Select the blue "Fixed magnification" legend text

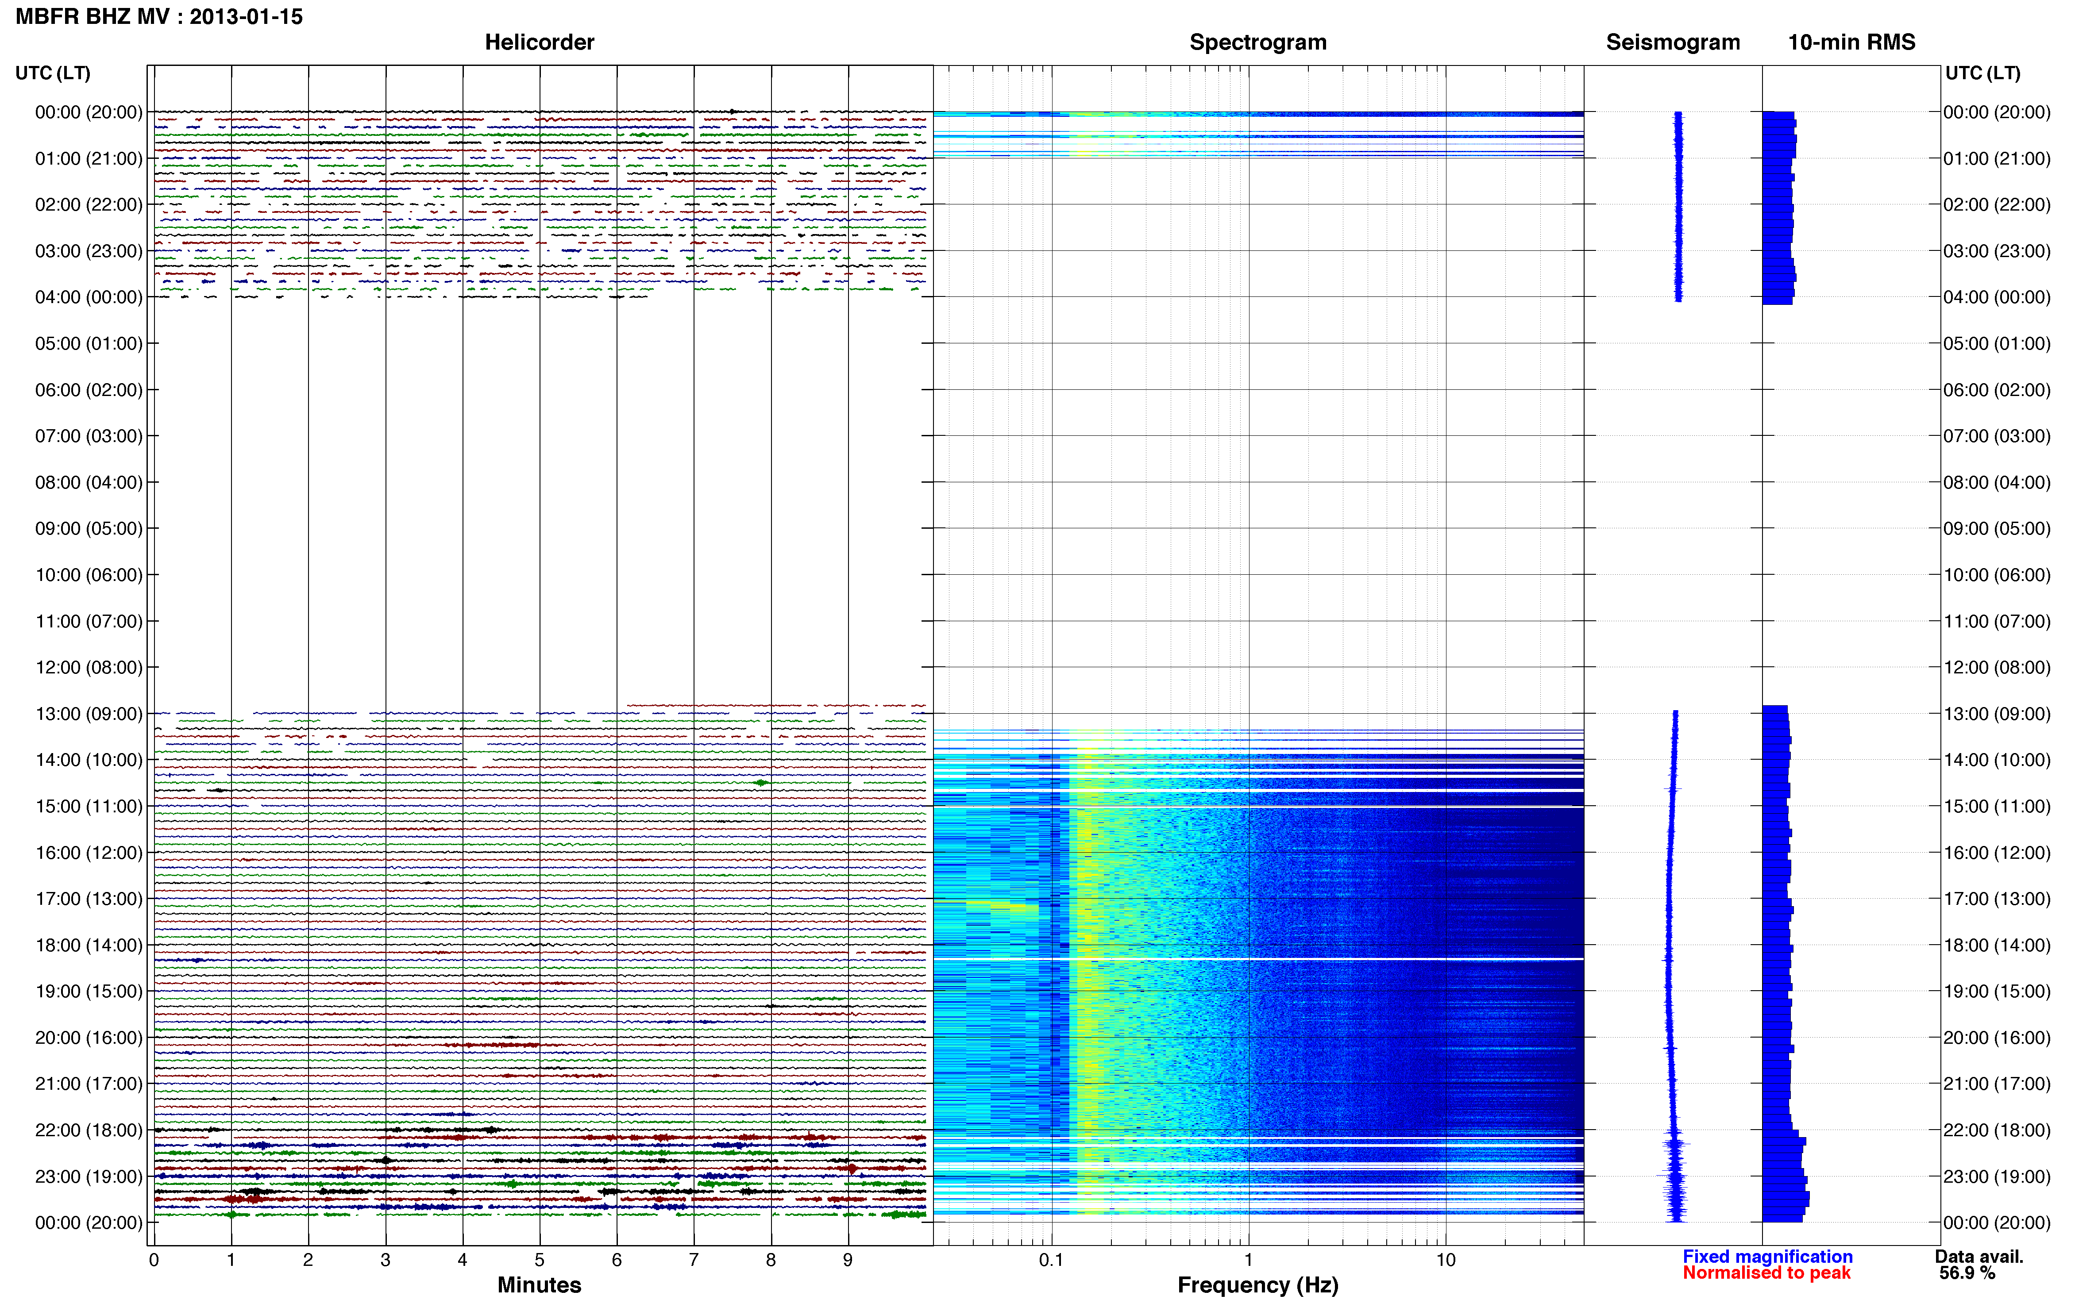[x=1766, y=1257]
